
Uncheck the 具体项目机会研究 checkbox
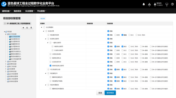[51, 66]
